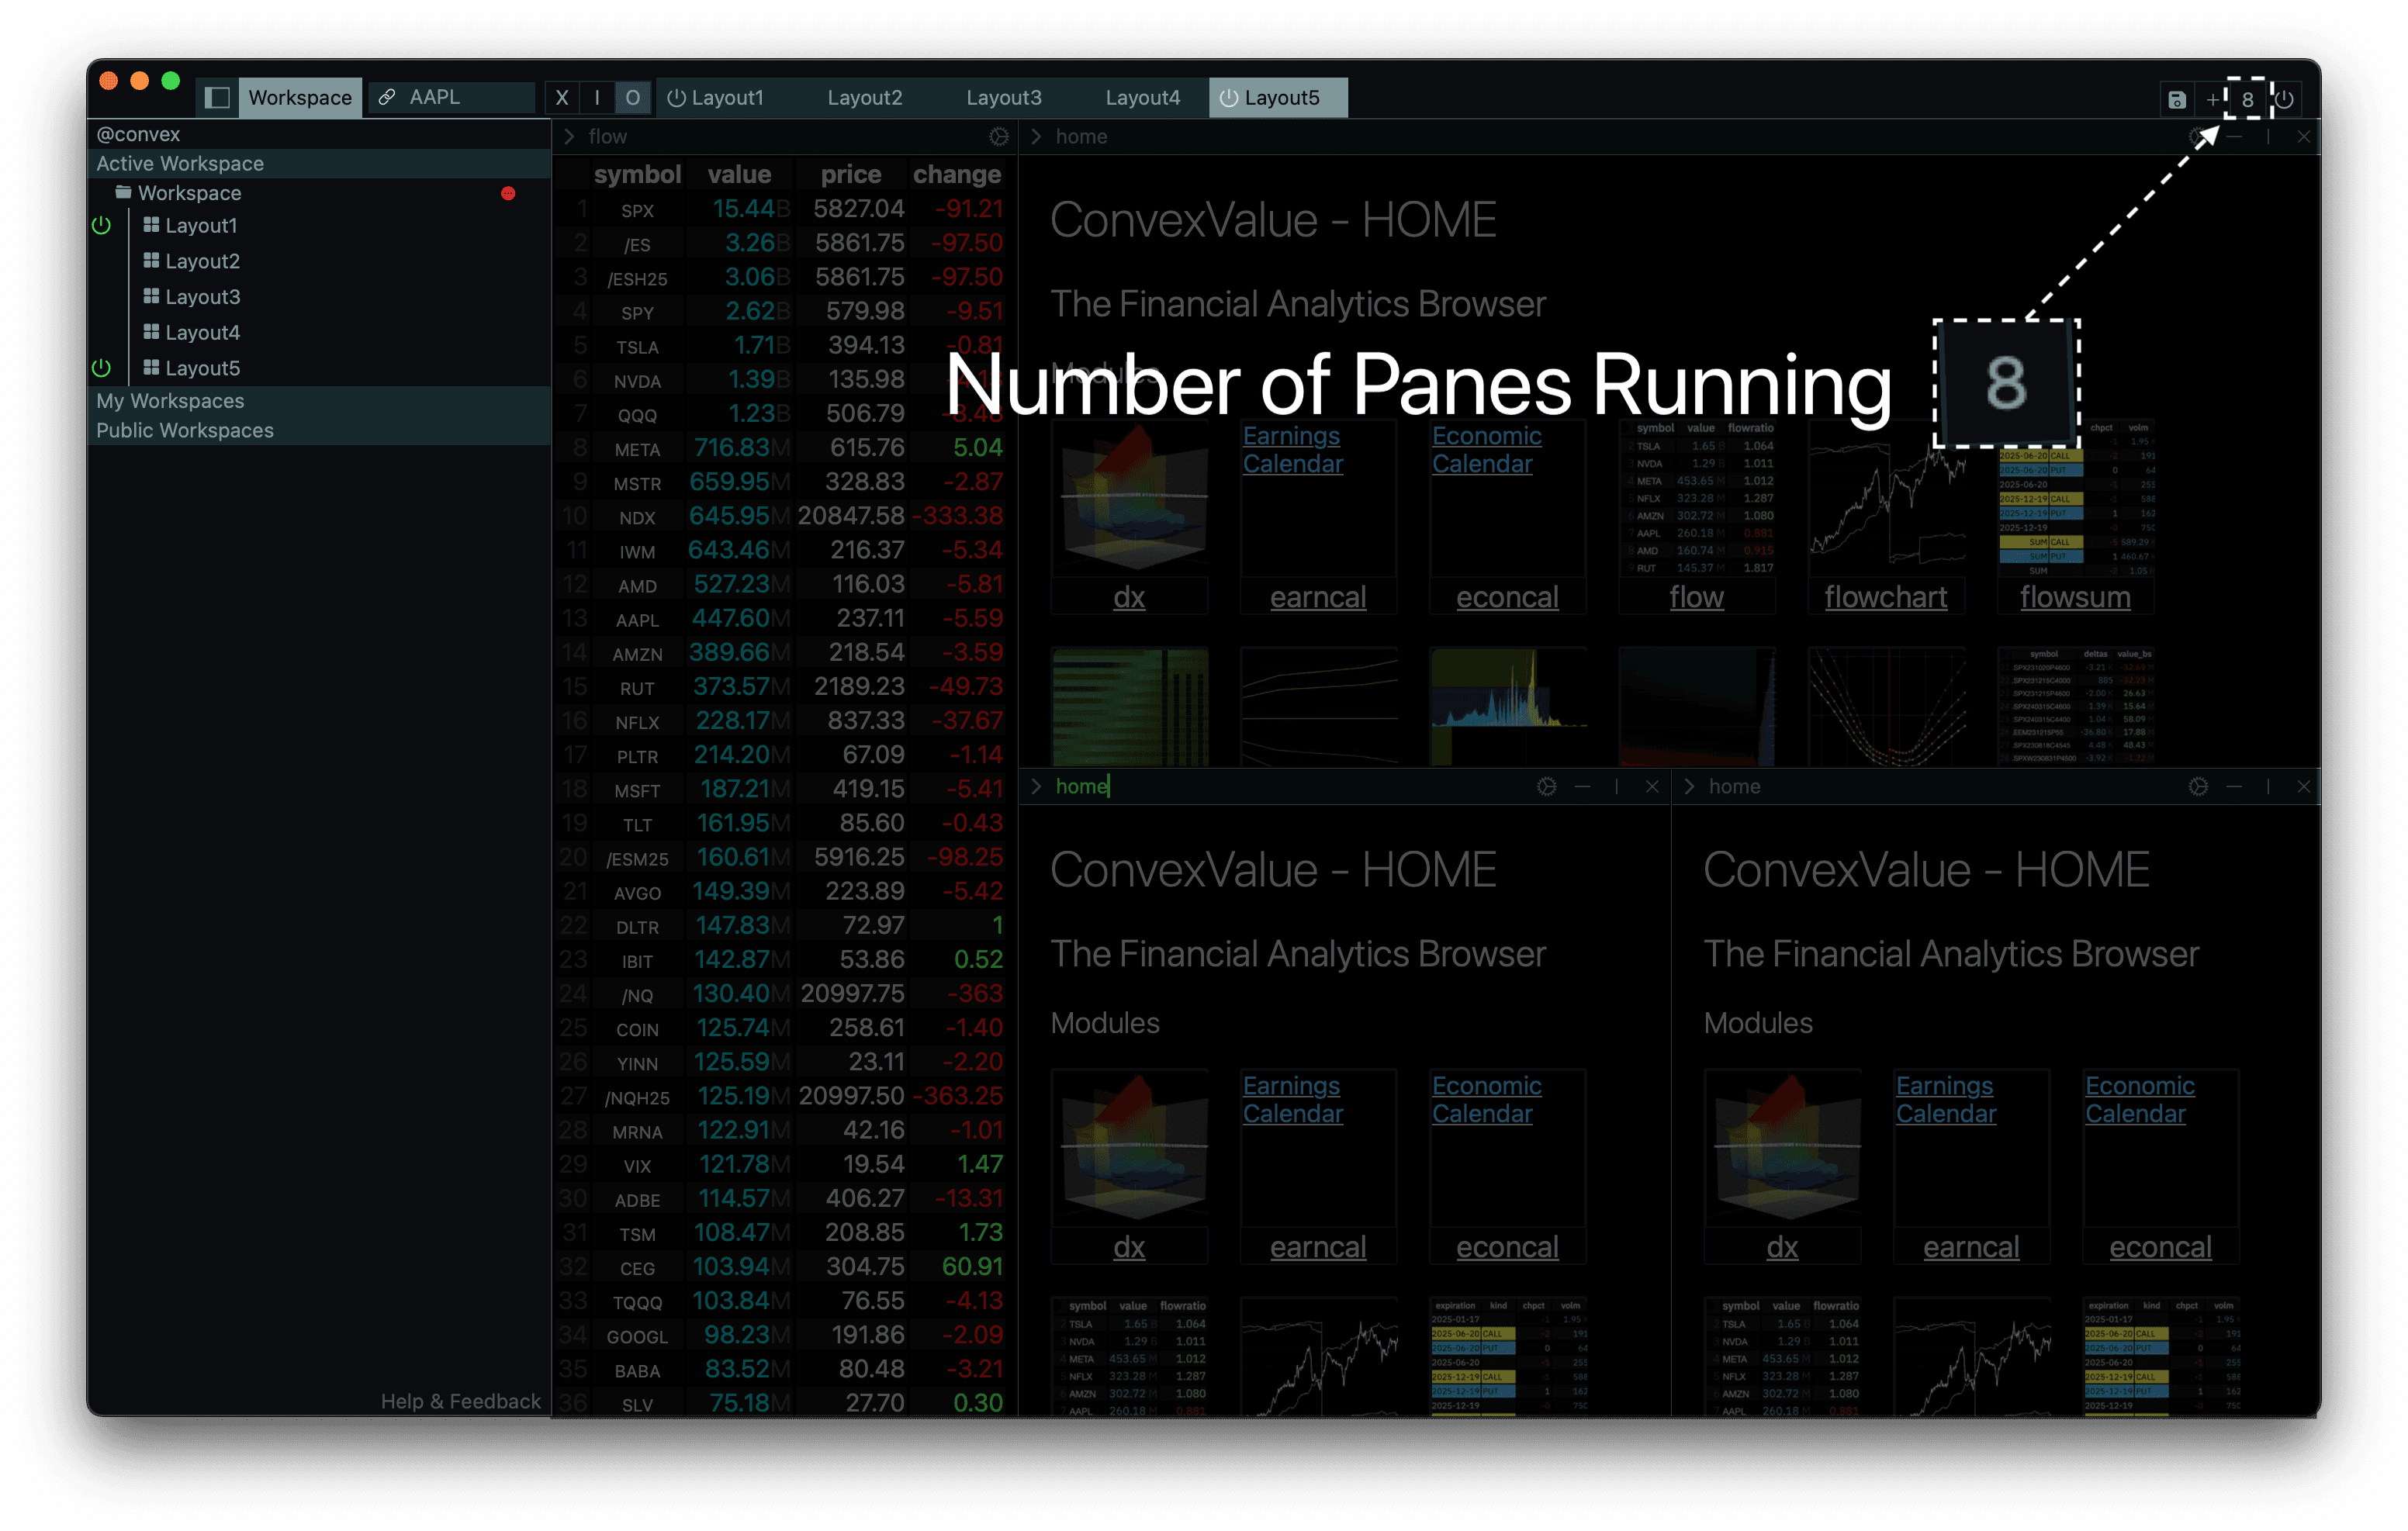
Task: Select Layout2 in the sidebar tree
Action: [202, 261]
